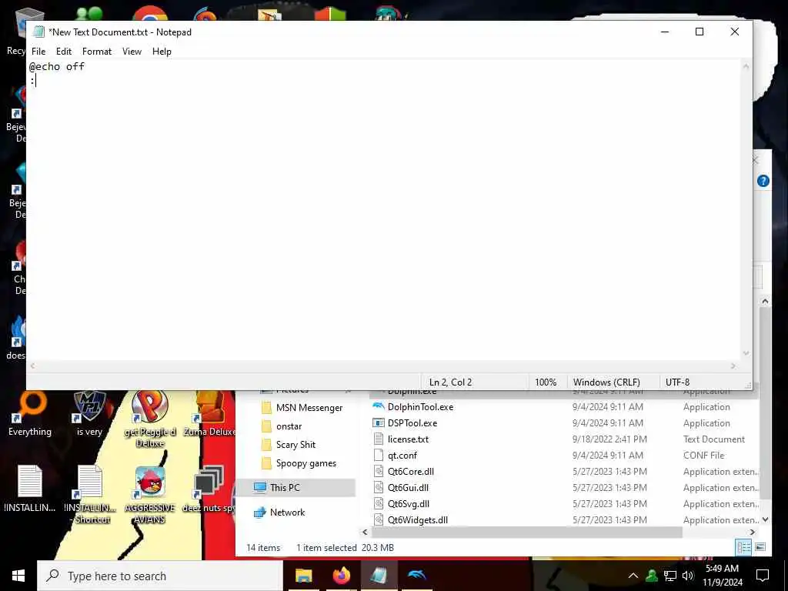Select the !INSTALLIN... - Shortcut desktop icon
Viewport: 788px width, 591px height.
[90, 495]
